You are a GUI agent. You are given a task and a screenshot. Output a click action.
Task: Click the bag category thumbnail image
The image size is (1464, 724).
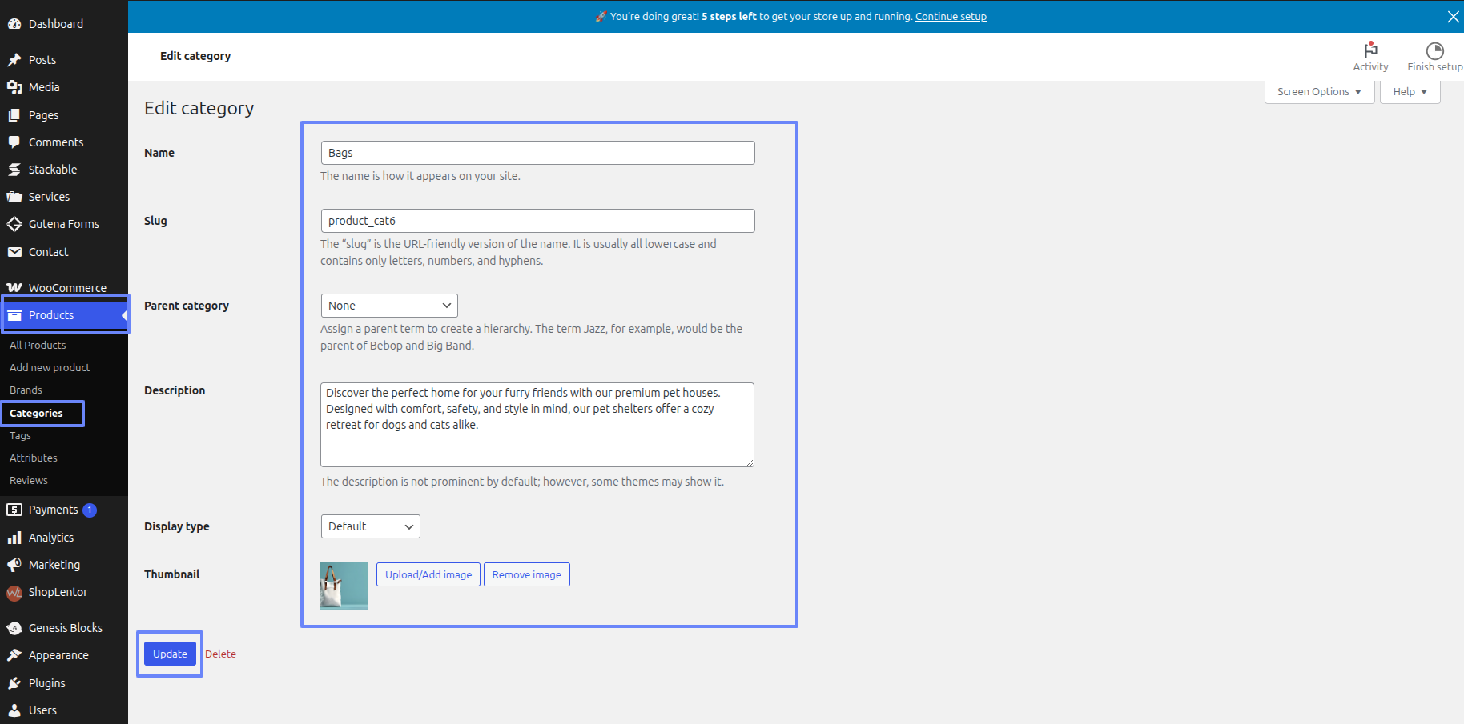coord(344,586)
